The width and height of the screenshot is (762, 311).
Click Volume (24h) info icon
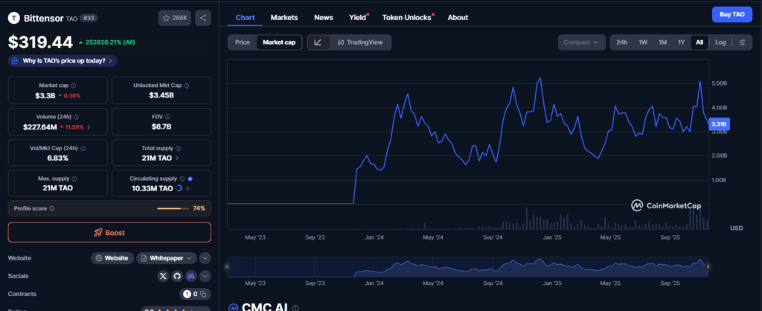click(x=77, y=117)
